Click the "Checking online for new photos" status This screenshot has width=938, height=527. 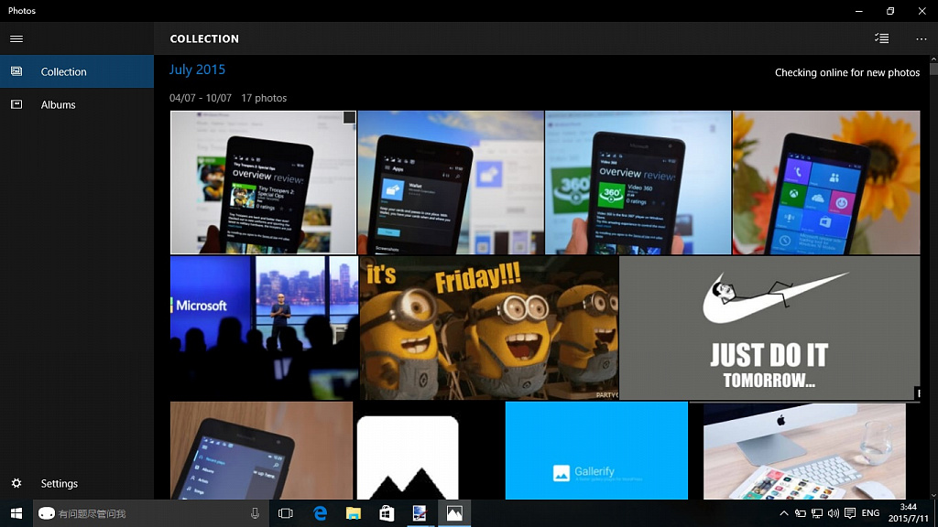click(847, 72)
